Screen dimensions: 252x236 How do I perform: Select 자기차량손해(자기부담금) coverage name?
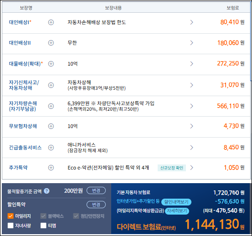[x=23, y=106]
